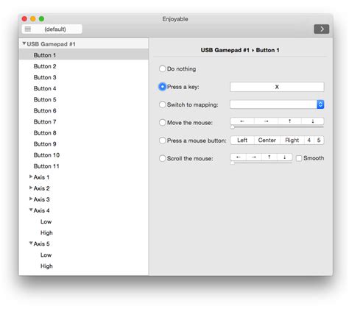
Task: Choose the Right mouse button segment
Action: [x=292, y=141]
